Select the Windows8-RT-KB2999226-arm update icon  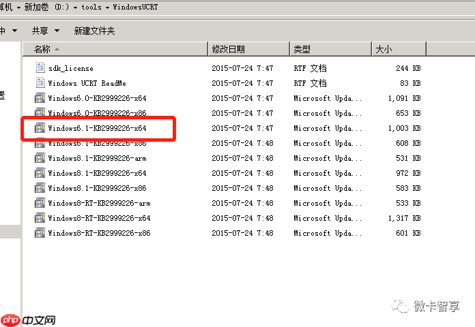click(x=40, y=203)
